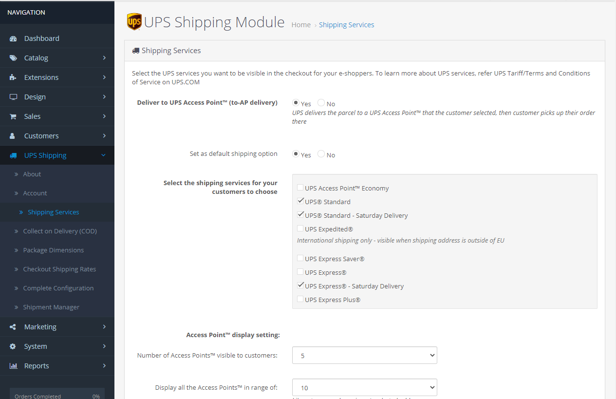Screen dimensions: 616x399
Task: Click the Dashboard gauge icon
Action: (13, 38)
